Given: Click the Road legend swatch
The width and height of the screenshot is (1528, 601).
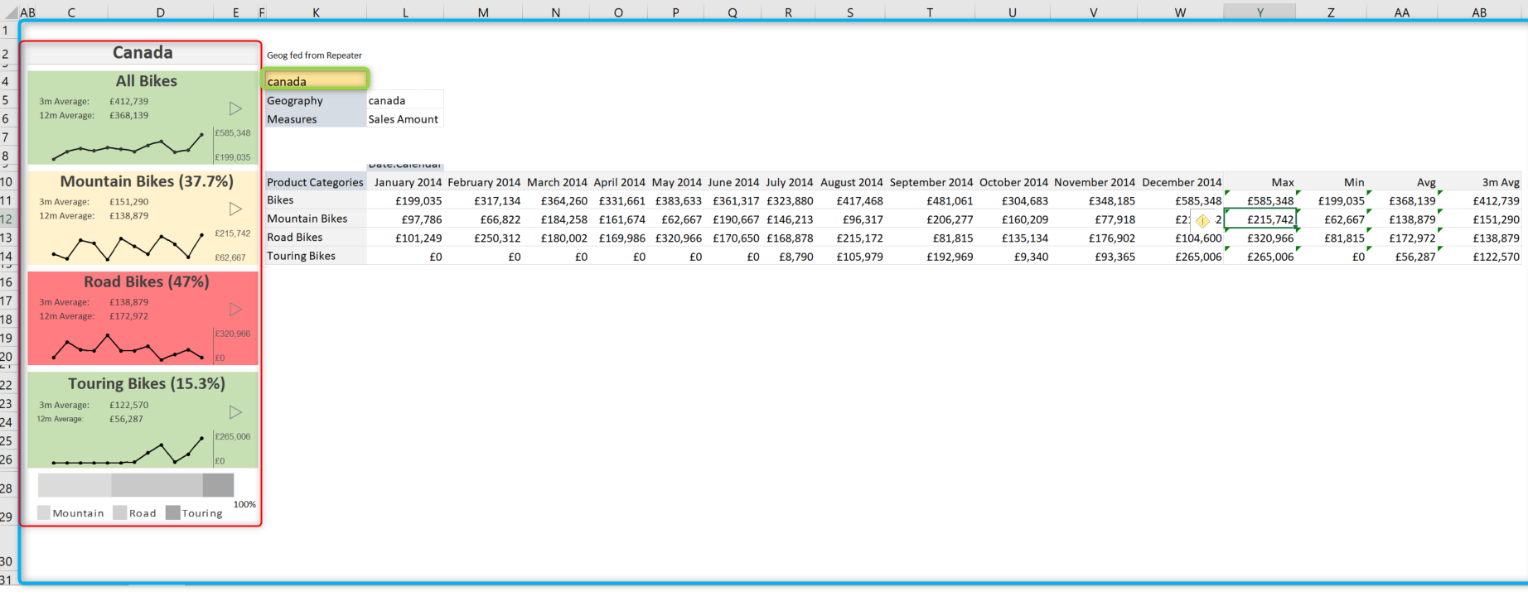Looking at the screenshot, I should [x=120, y=513].
